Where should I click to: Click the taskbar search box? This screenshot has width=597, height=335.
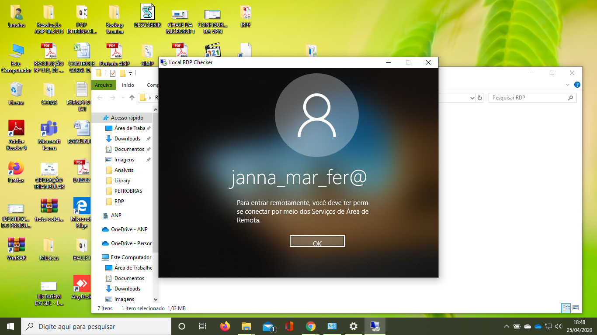[x=96, y=326]
